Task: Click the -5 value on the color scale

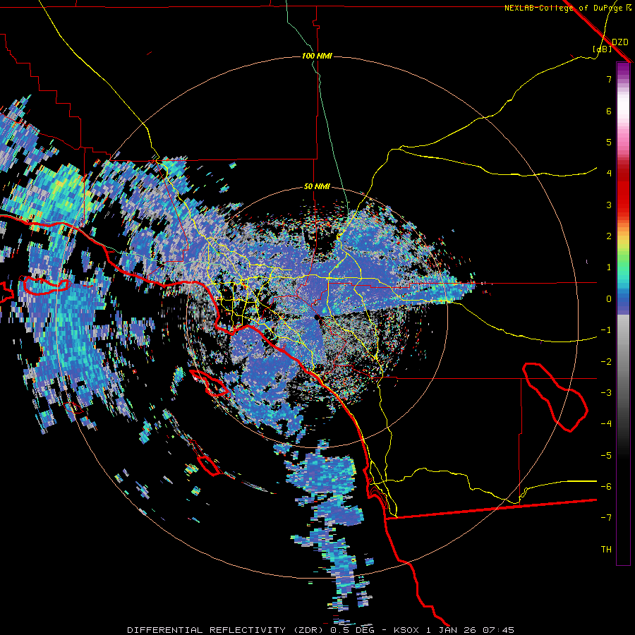Action: point(606,456)
